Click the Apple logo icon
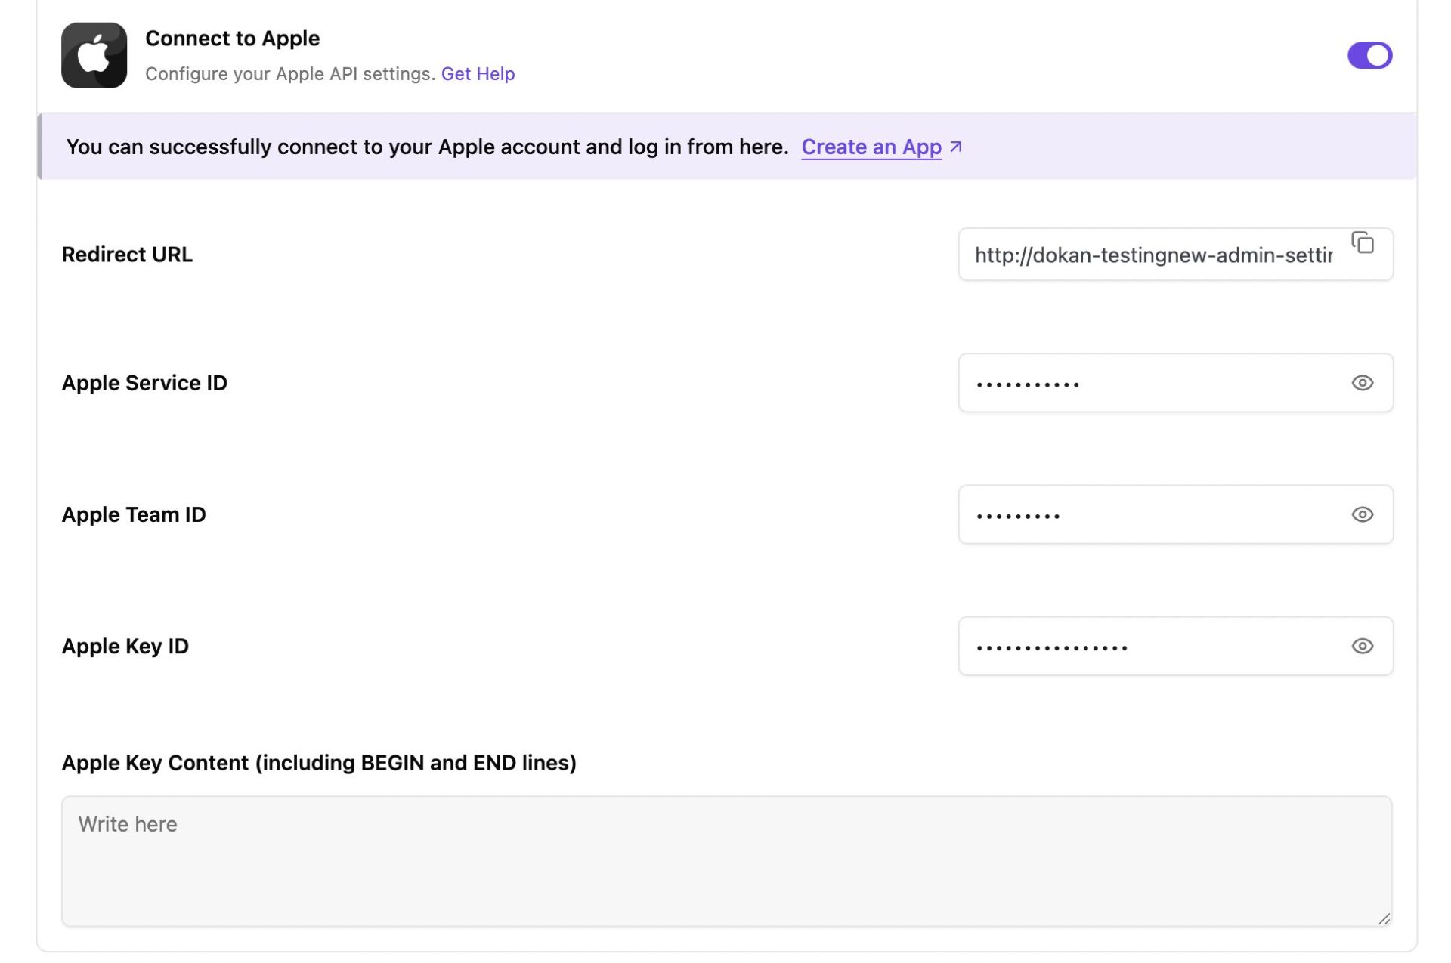 [x=94, y=55]
